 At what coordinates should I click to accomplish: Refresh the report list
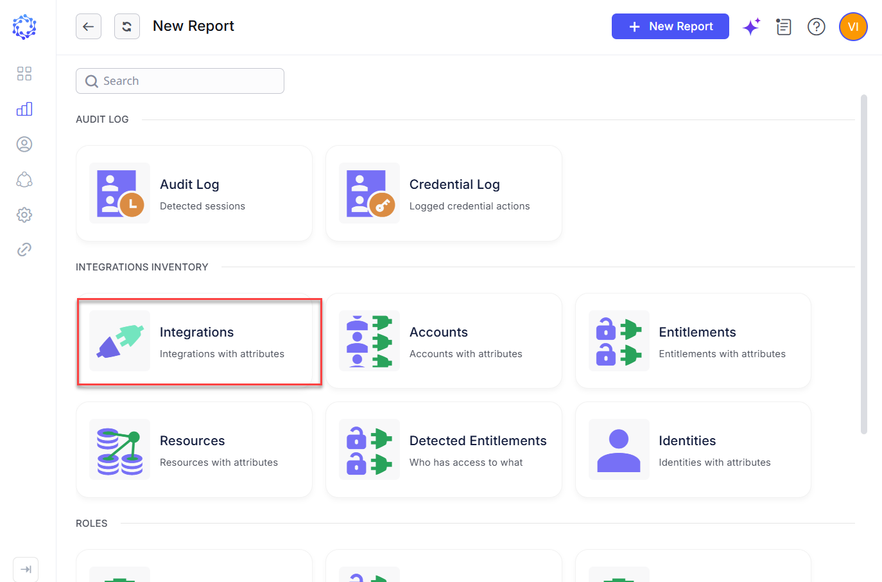click(127, 26)
